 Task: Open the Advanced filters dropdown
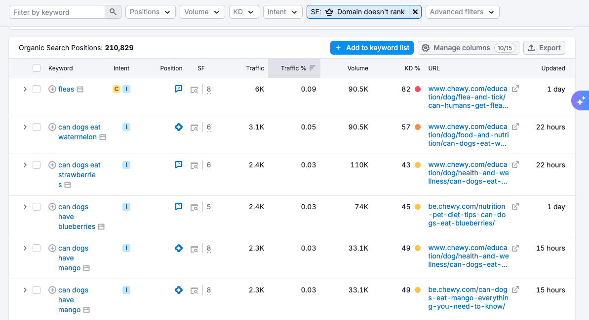click(462, 11)
